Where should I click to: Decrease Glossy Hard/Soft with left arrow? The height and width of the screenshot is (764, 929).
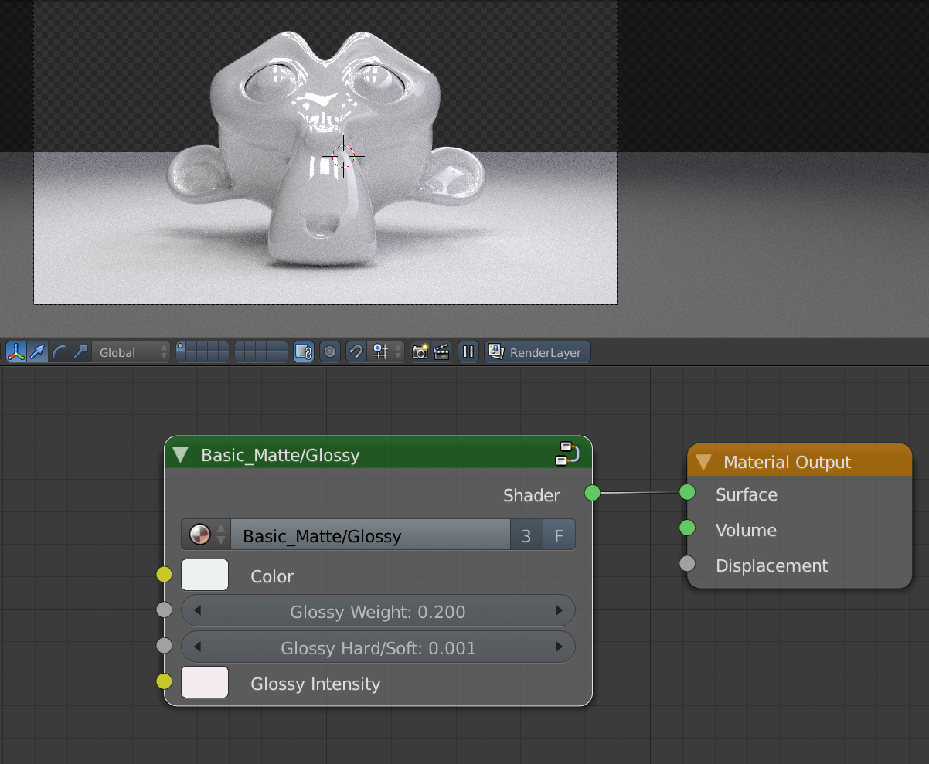tap(197, 647)
